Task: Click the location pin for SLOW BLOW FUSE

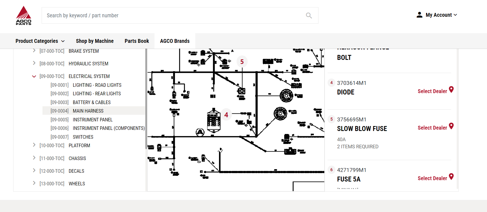Action: coord(451,126)
